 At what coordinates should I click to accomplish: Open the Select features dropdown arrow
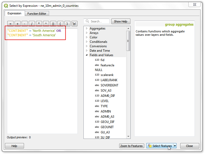coord(175,146)
